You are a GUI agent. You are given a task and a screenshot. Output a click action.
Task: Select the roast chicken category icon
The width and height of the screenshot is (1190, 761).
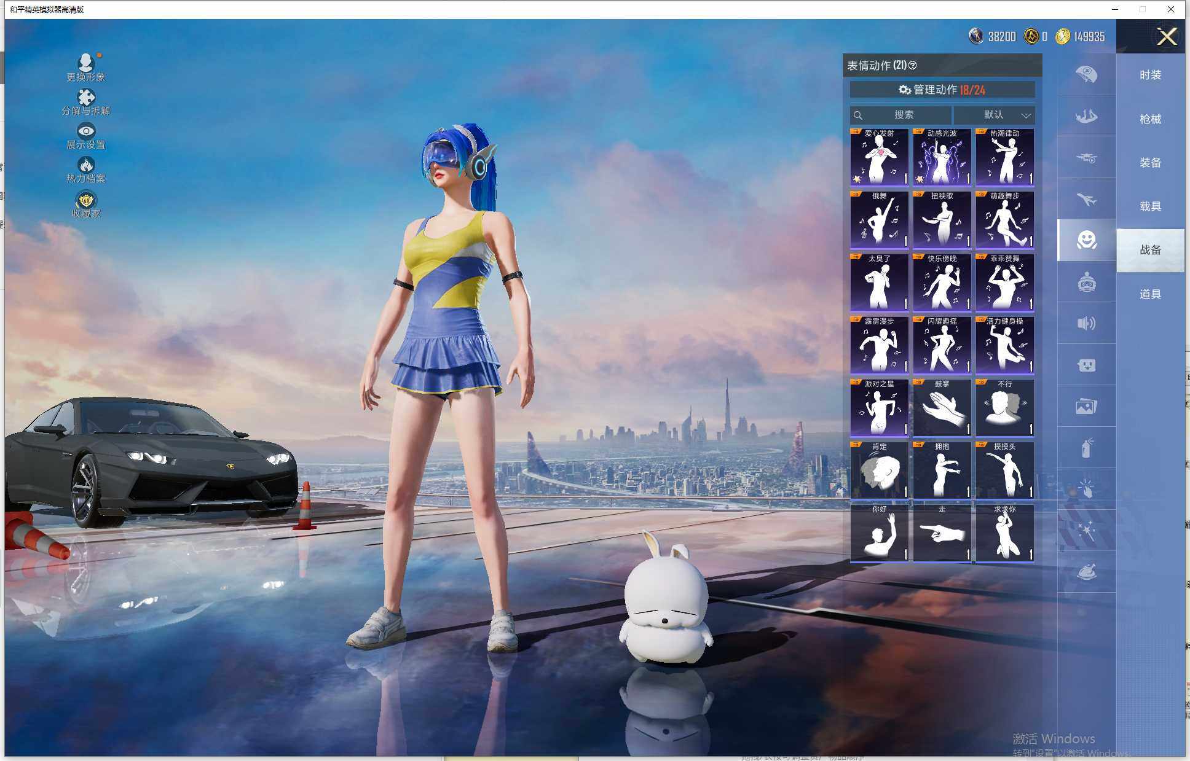tap(1086, 572)
